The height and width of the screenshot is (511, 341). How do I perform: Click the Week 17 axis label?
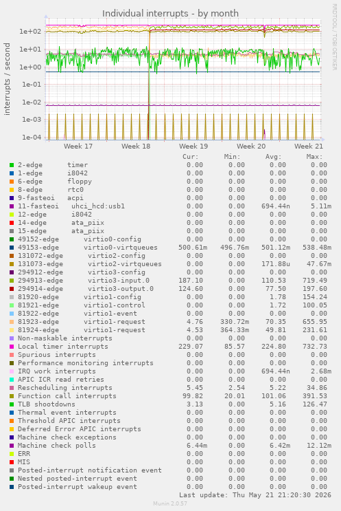[x=78, y=146]
